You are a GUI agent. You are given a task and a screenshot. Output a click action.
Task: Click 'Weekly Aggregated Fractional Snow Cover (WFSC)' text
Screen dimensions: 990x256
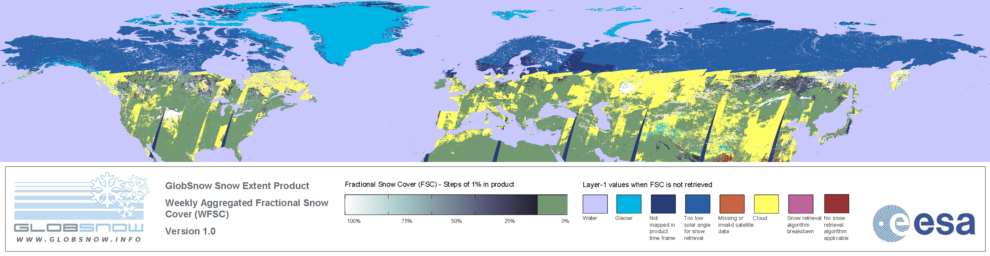(x=247, y=208)
